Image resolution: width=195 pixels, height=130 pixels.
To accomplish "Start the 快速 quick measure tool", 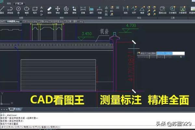I will point(99,10).
